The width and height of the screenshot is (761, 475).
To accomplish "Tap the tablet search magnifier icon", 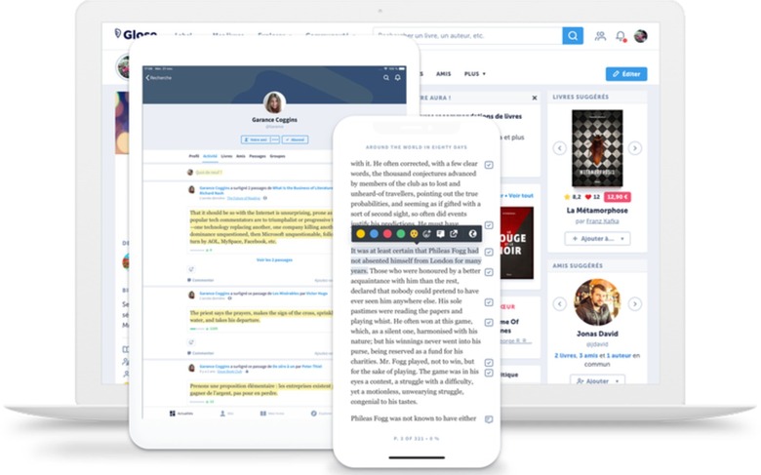I will point(386,78).
